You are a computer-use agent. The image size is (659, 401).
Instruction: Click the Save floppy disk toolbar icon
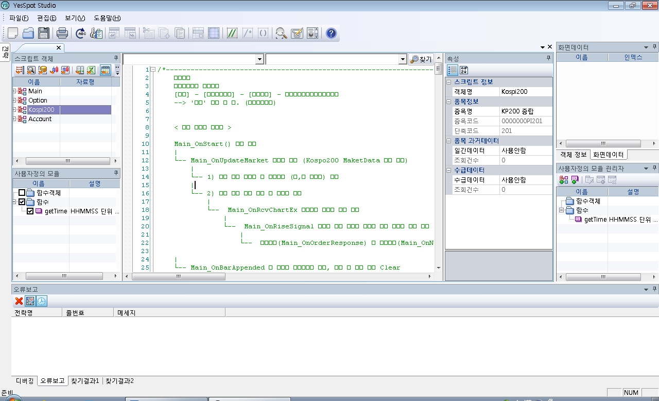44,34
